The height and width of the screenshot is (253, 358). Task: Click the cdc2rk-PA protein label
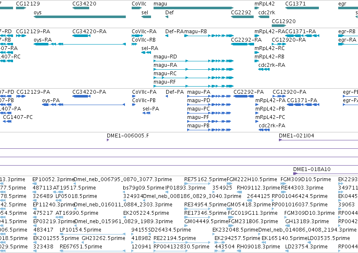(x=272, y=126)
